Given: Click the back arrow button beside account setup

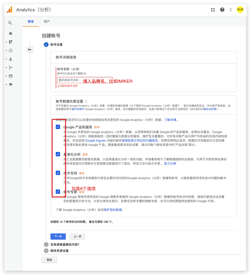Looking at the screenshot, I should (x=30, y=50).
